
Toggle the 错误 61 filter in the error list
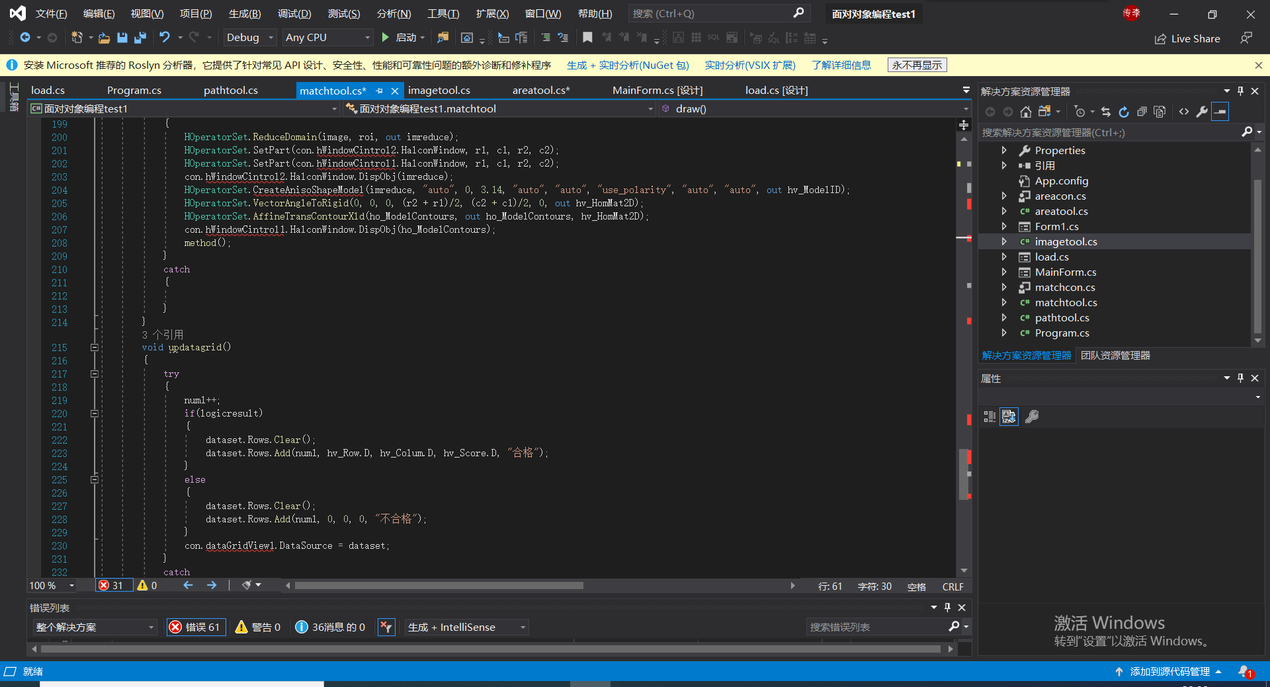194,627
